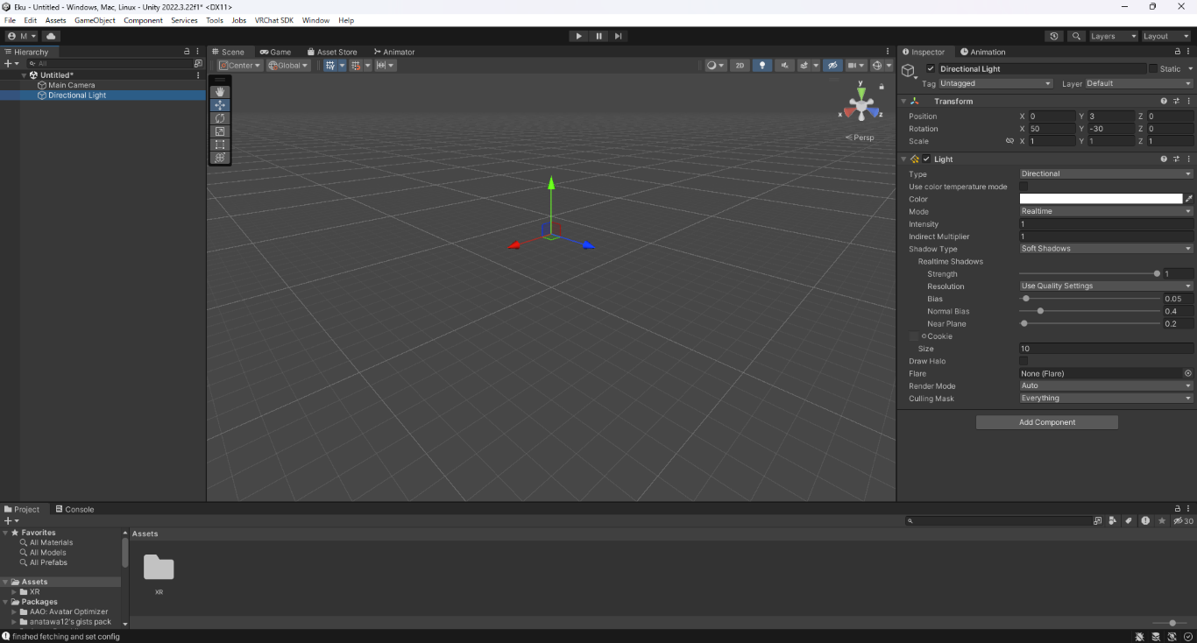Image resolution: width=1197 pixels, height=643 pixels.
Task: Select the Rect transform tool
Action: [x=220, y=145]
